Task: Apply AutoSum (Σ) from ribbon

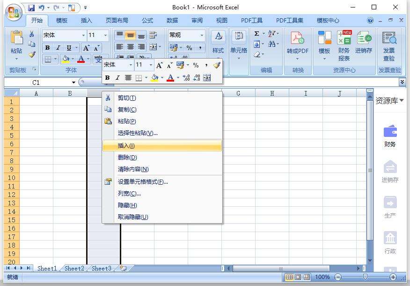Action: 257,34
